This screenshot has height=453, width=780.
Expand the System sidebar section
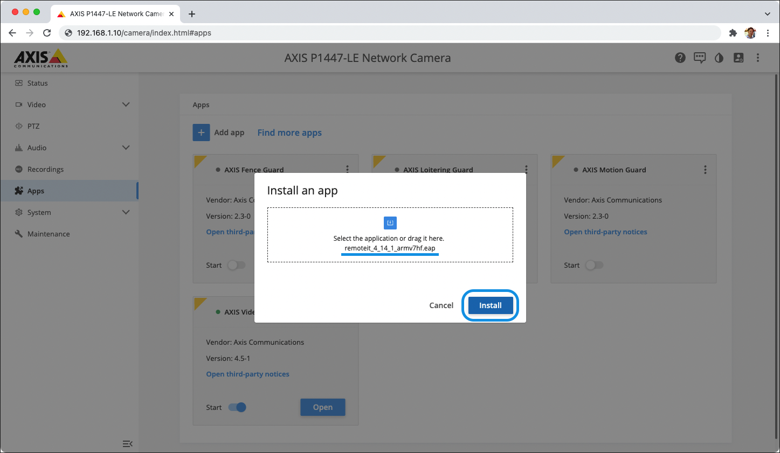tap(69, 212)
